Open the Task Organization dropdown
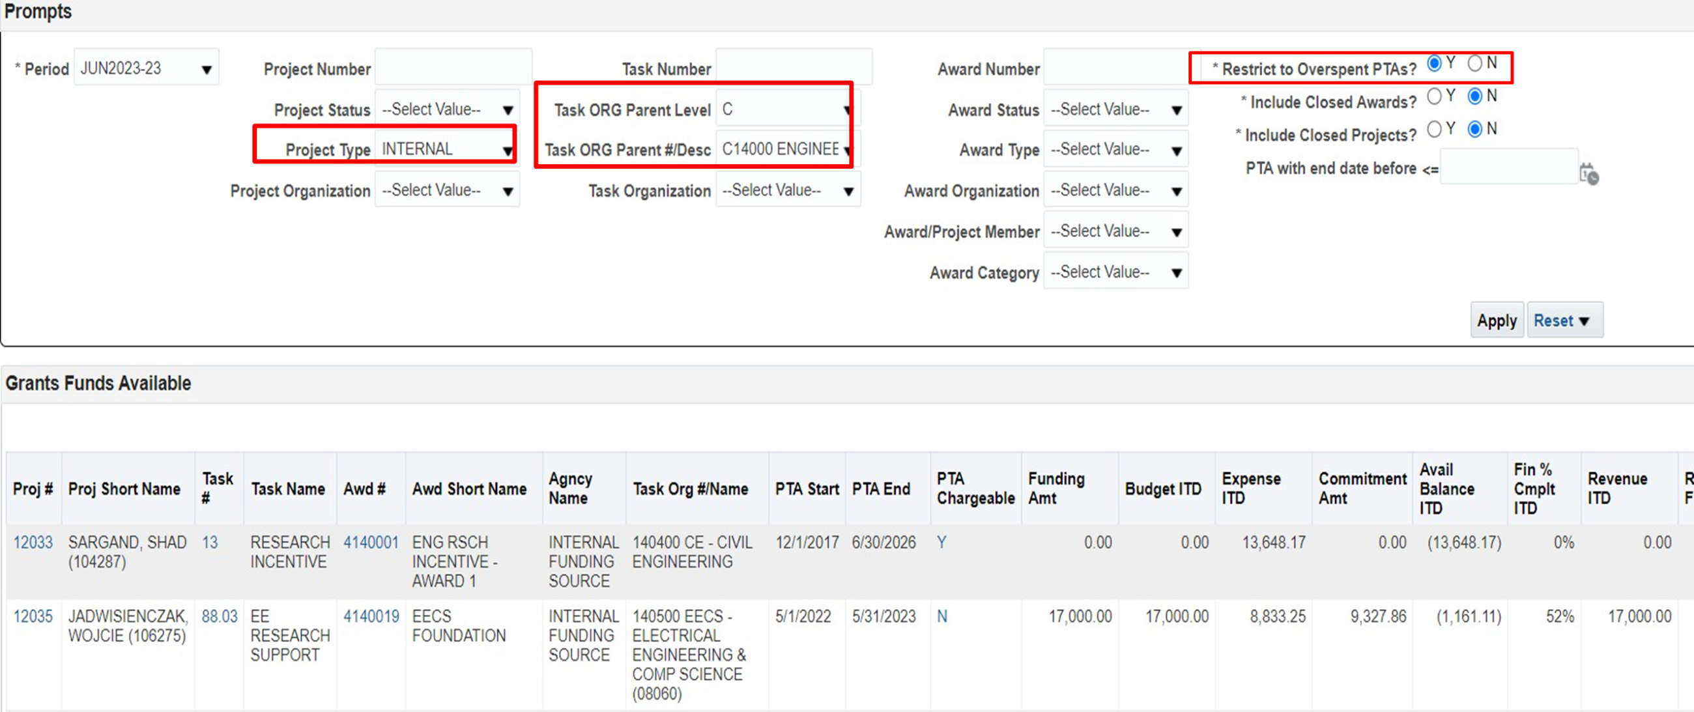 click(x=848, y=191)
